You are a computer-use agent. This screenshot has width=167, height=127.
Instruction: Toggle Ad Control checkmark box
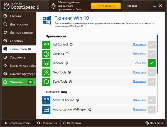152,45
